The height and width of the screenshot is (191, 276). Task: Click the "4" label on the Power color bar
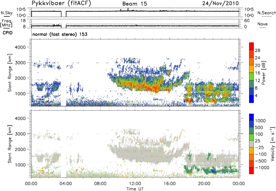click(256, 95)
